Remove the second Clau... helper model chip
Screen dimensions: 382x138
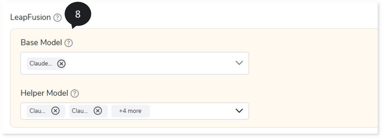[x=98, y=111]
